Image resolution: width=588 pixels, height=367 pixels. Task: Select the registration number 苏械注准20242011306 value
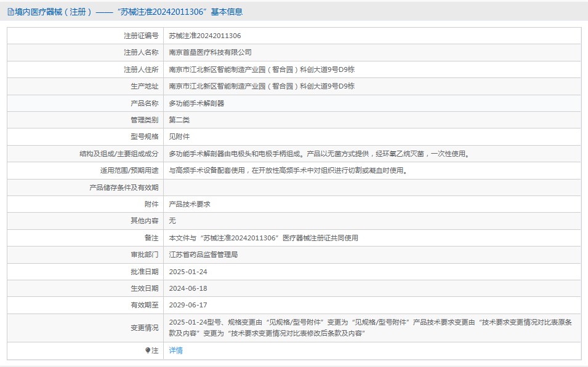coord(205,36)
